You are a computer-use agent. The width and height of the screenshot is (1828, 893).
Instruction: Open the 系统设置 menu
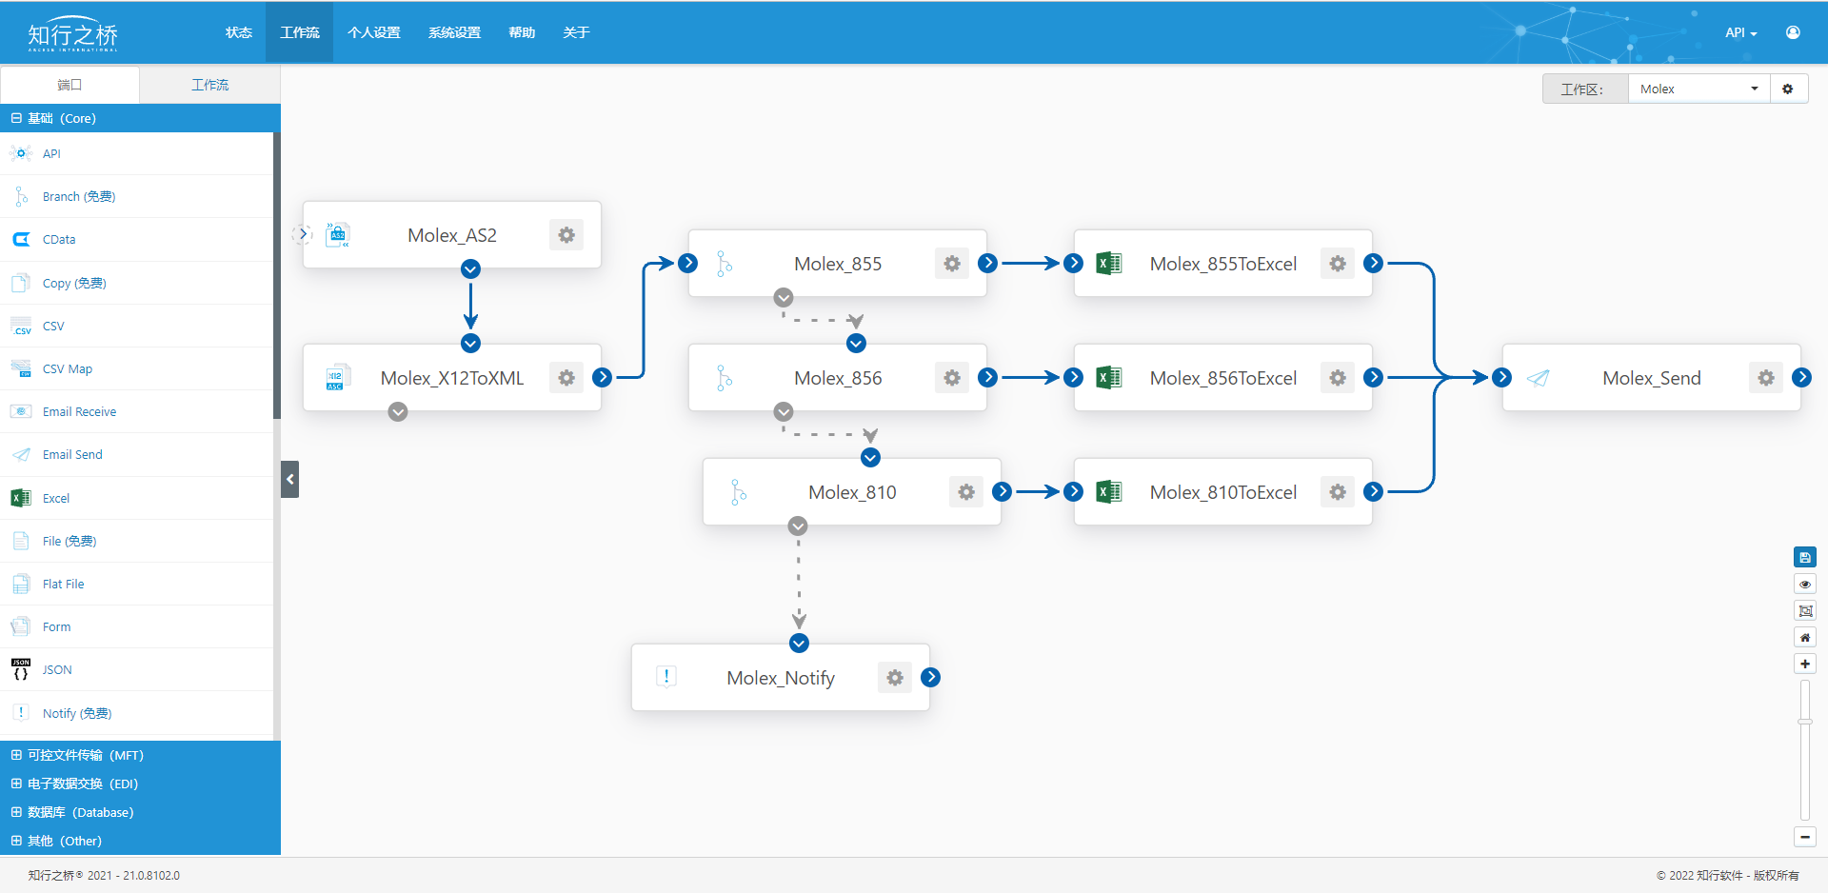click(x=454, y=32)
